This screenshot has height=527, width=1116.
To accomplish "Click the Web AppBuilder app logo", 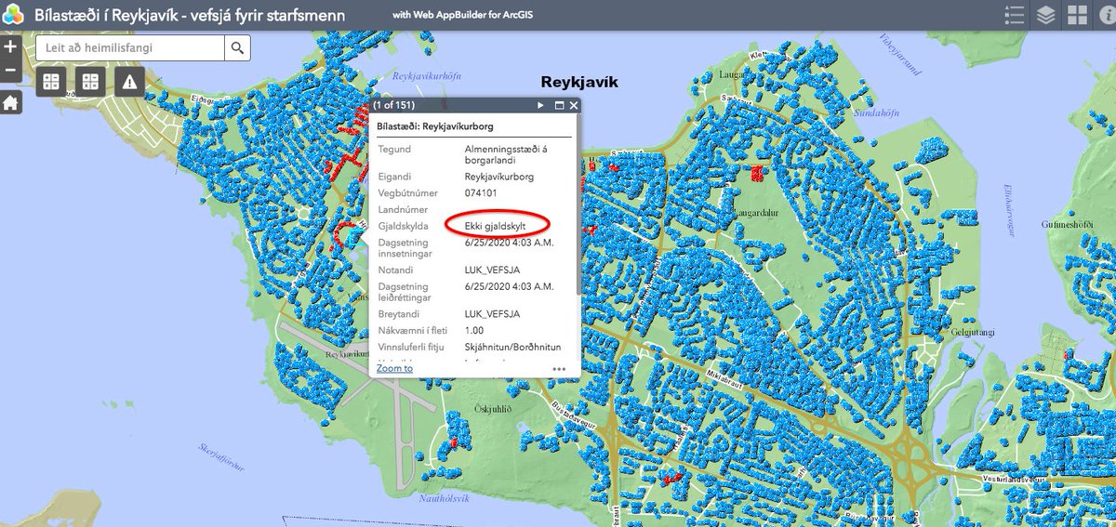I will tap(14, 15).
